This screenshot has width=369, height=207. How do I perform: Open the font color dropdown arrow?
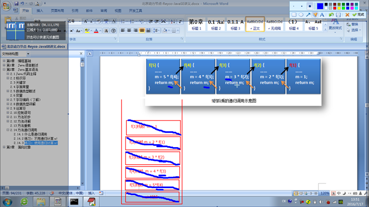tap(100, 31)
